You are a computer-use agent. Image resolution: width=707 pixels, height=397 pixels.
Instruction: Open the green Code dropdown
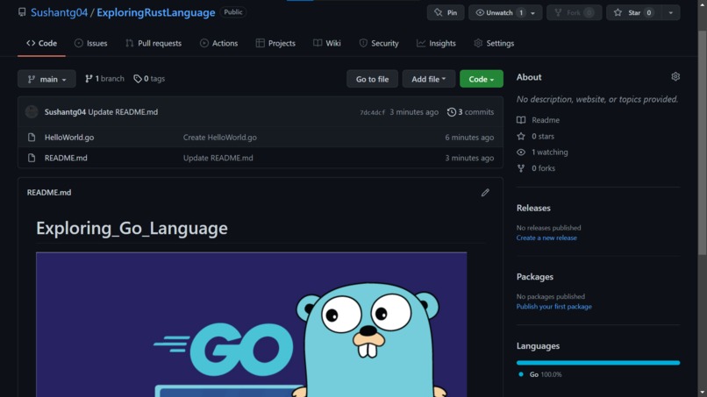pos(481,79)
